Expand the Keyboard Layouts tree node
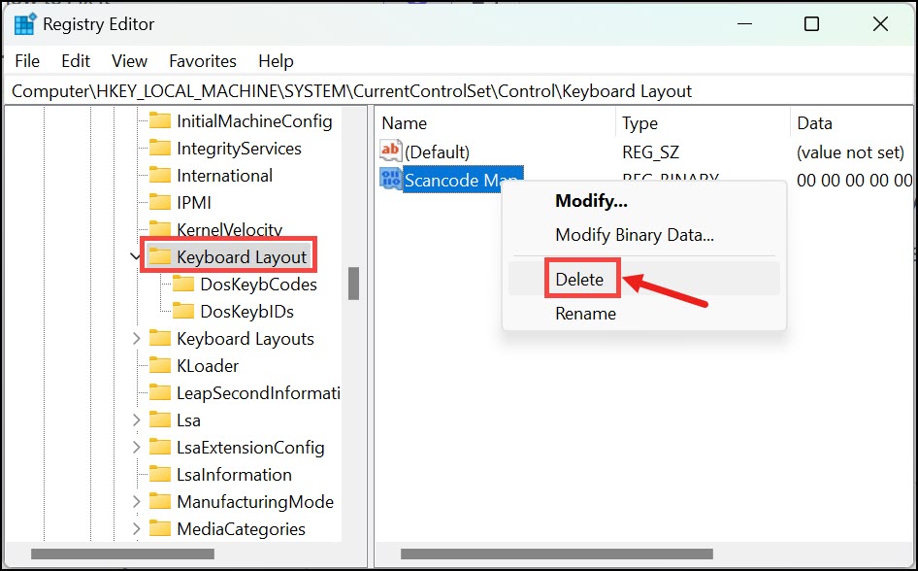Viewport: 918px width, 571px height. [x=136, y=339]
